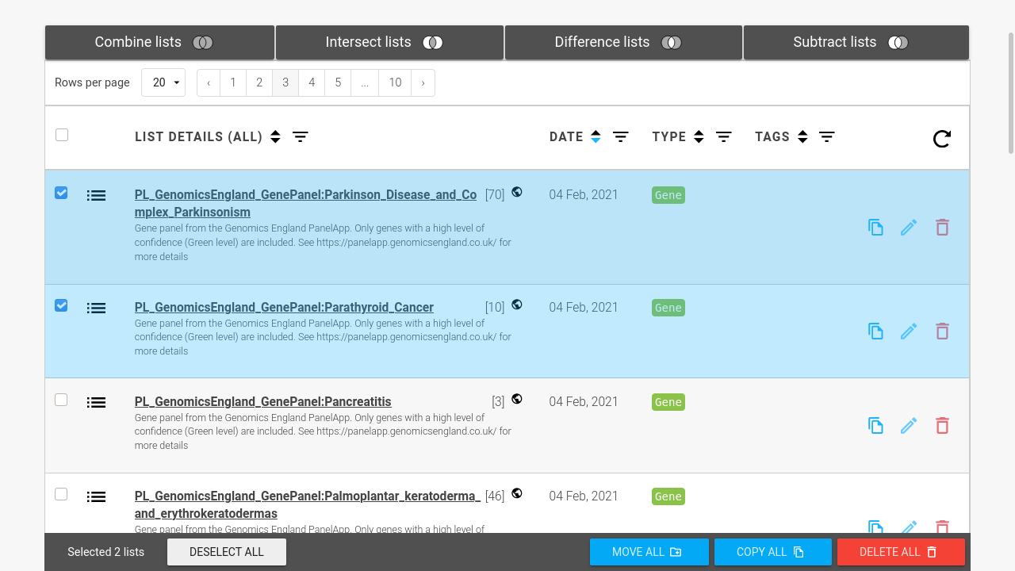Edit the Parkinson_Disease list with pencil icon
This screenshot has height=571, width=1015.
909,228
